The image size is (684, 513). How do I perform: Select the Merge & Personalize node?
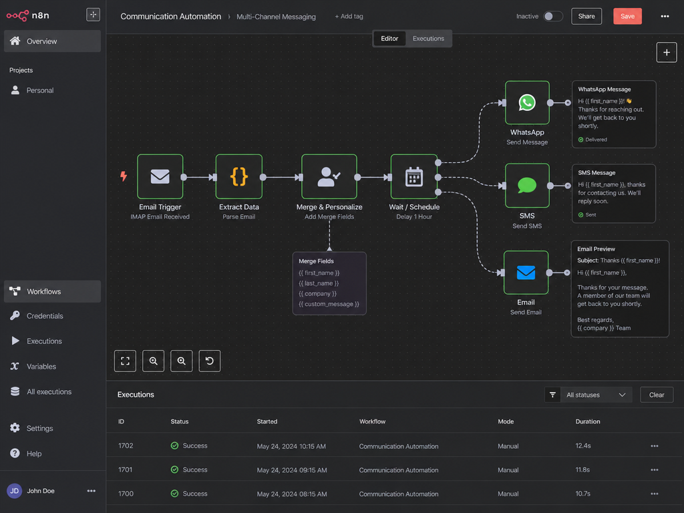click(329, 176)
